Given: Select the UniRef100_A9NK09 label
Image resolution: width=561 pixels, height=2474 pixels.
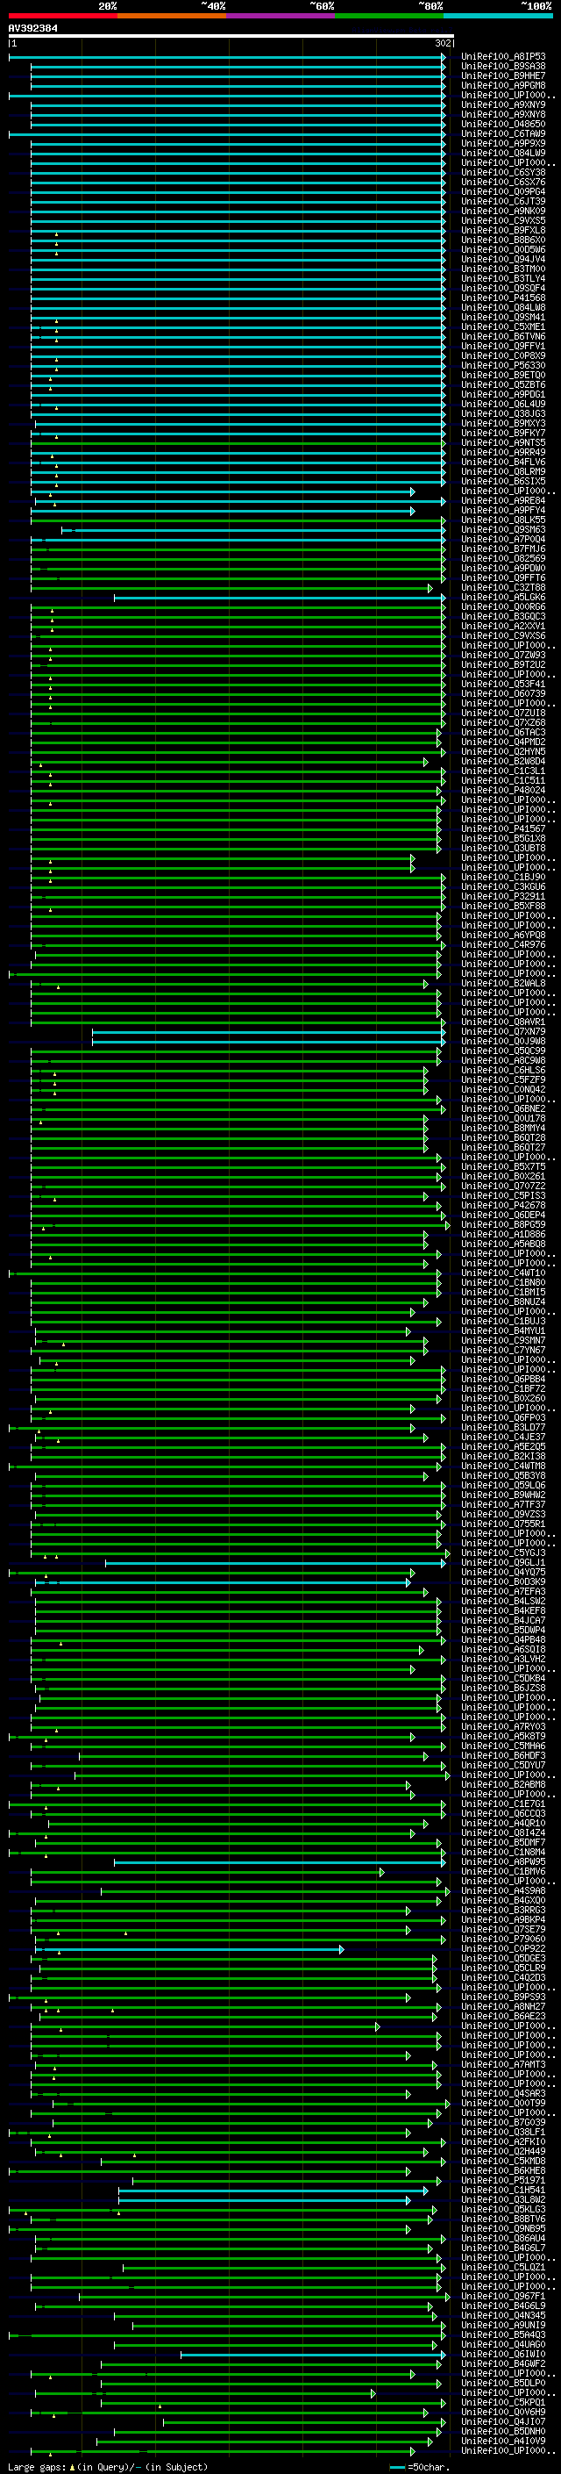Looking at the screenshot, I should click(503, 212).
